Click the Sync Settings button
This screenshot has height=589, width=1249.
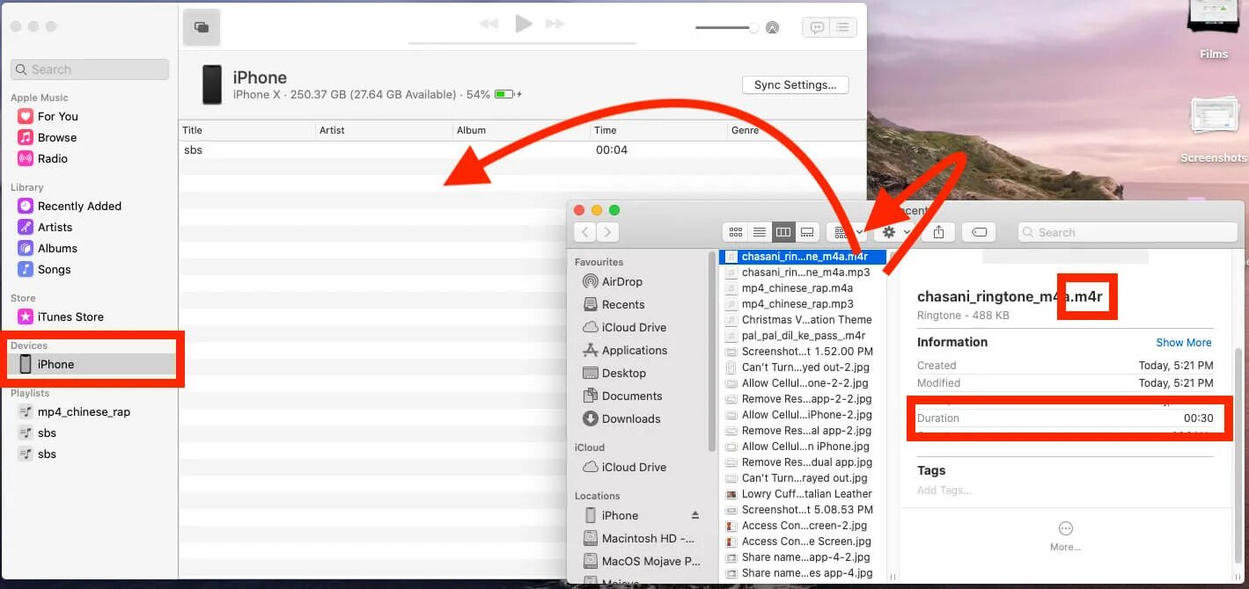pyautogui.click(x=796, y=85)
